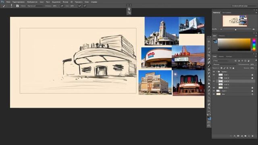Screen dimensions: 258x145
Task: Select the Type tool
Action: [209, 94]
